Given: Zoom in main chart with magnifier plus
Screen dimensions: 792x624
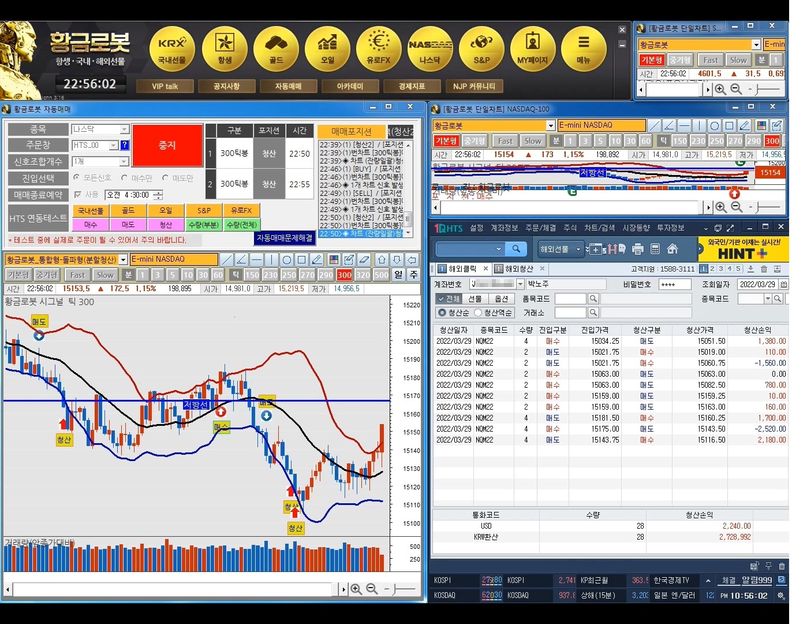Looking at the screenshot, I should tap(356, 589).
